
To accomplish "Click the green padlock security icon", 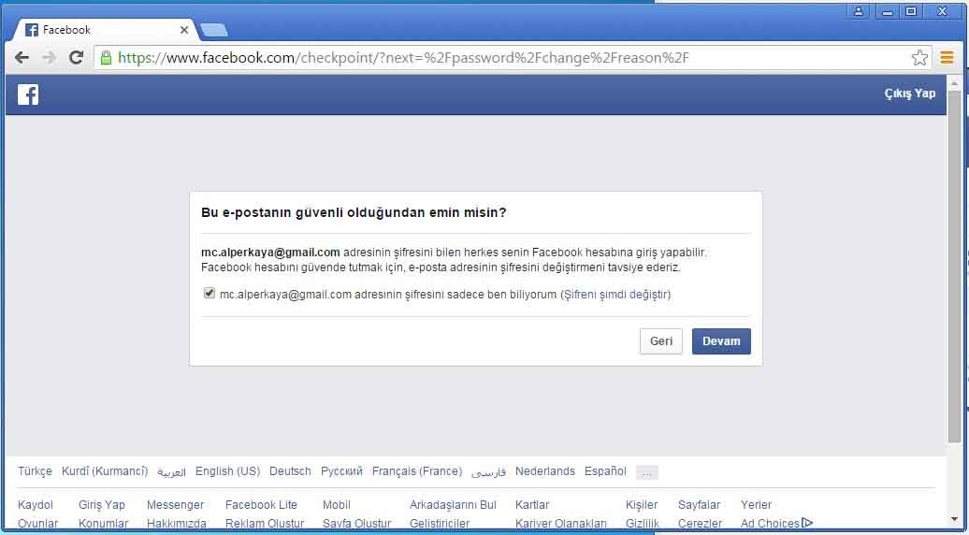I will (106, 58).
